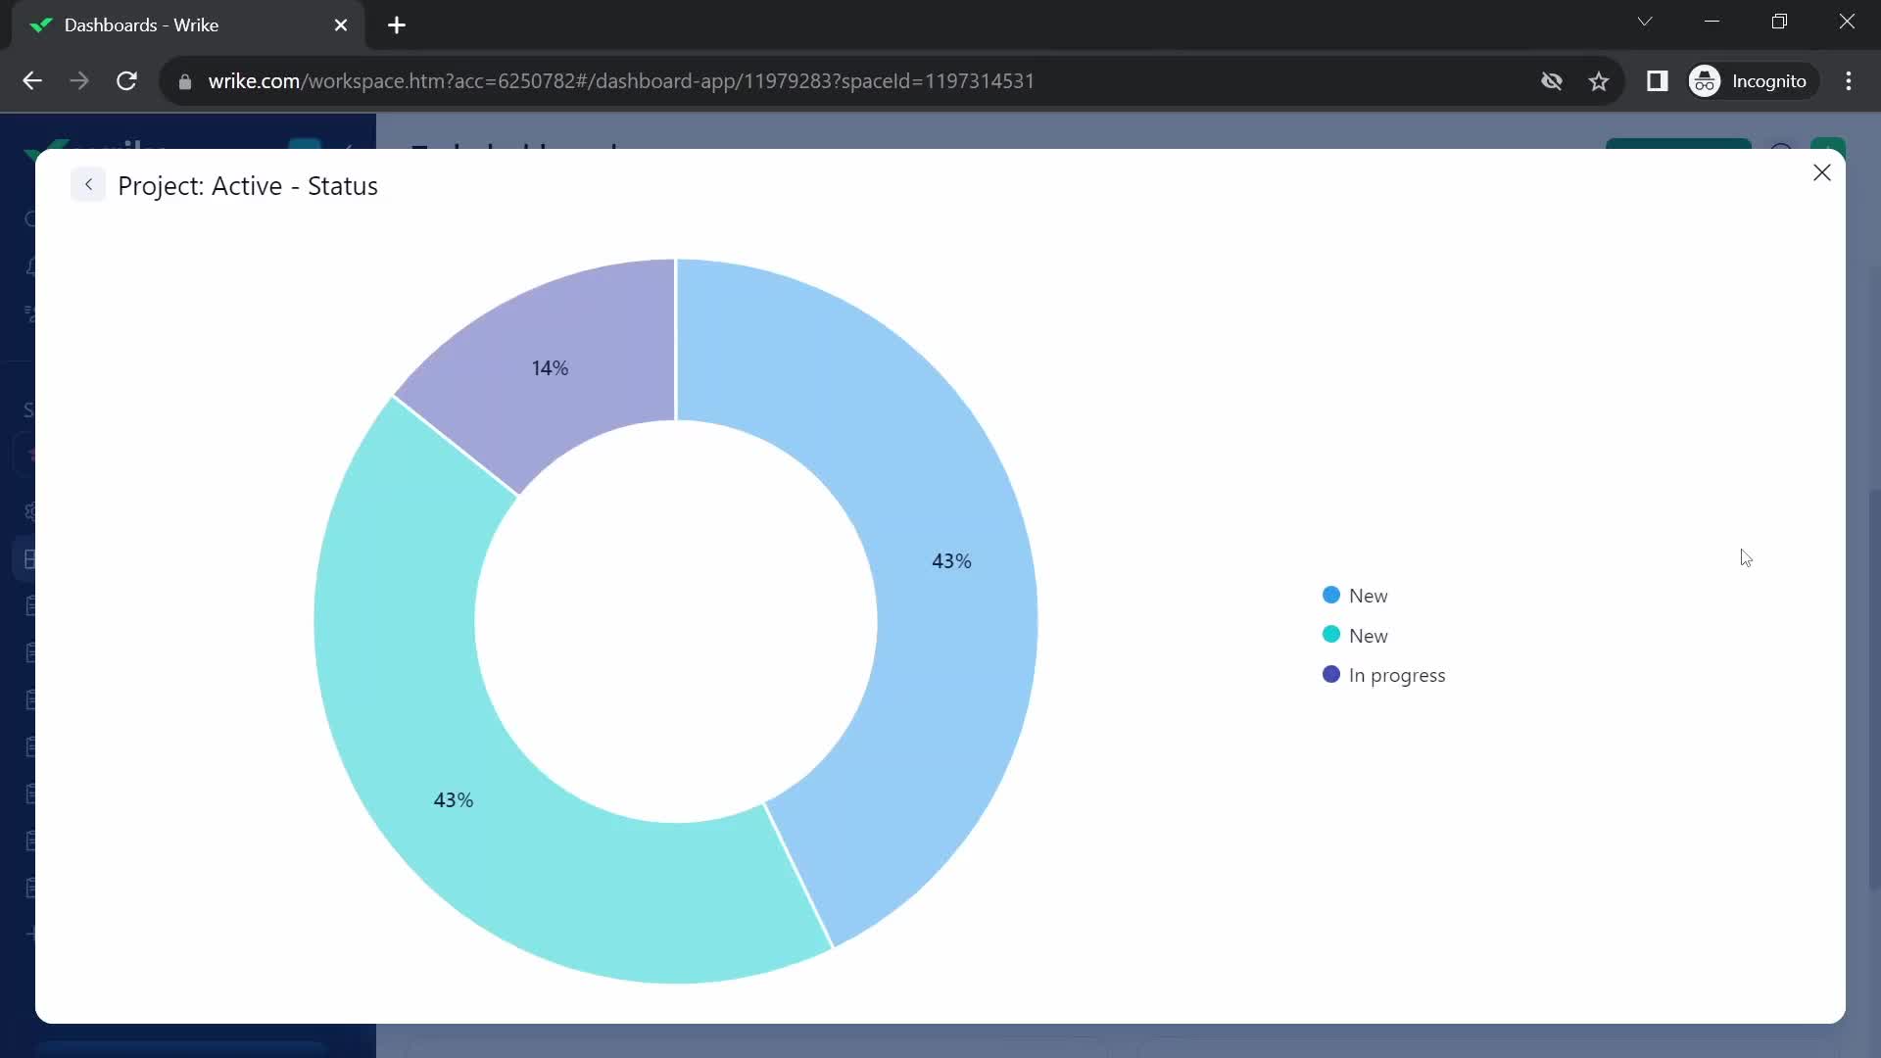The image size is (1881, 1058).
Task: Open Chrome three-dot menu
Action: pyautogui.click(x=1849, y=81)
